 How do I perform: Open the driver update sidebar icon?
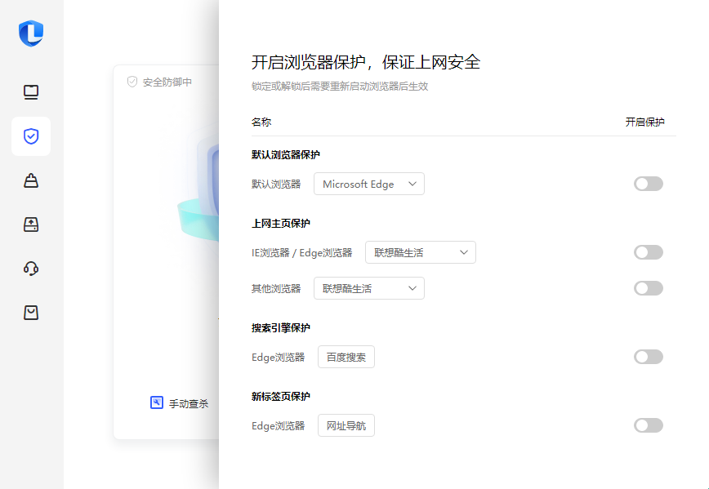coord(31,224)
